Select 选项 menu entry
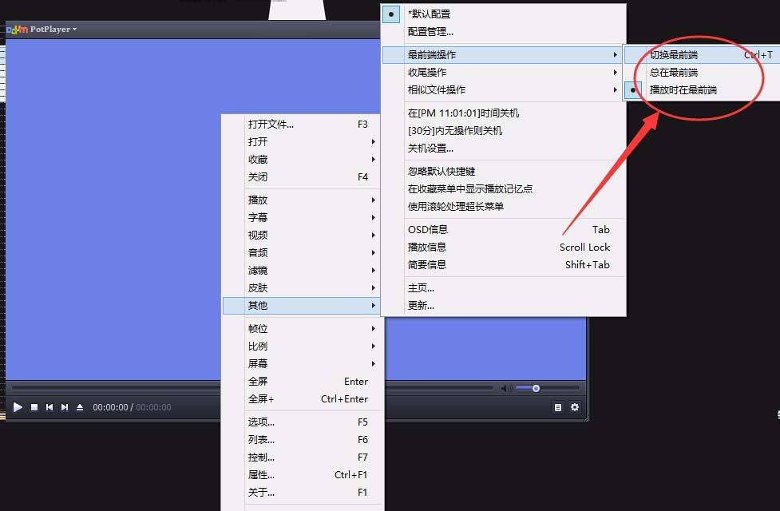The image size is (780, 511). point(259,421)
